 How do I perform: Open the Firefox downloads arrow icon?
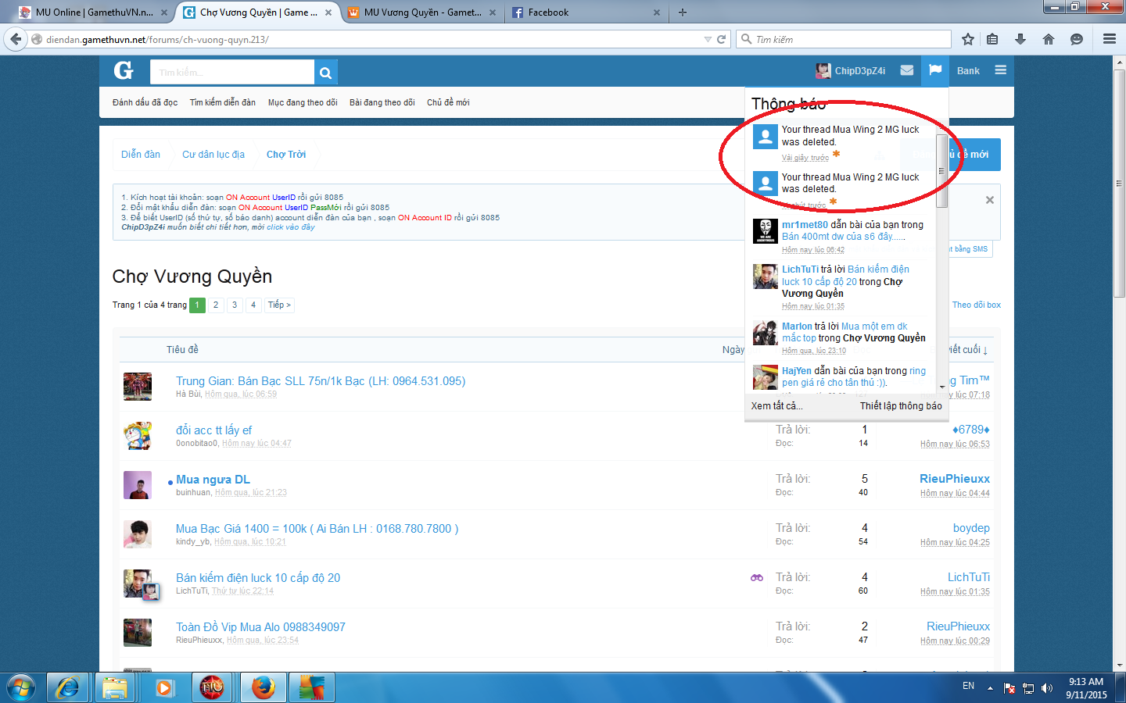tap(1020, 39)
